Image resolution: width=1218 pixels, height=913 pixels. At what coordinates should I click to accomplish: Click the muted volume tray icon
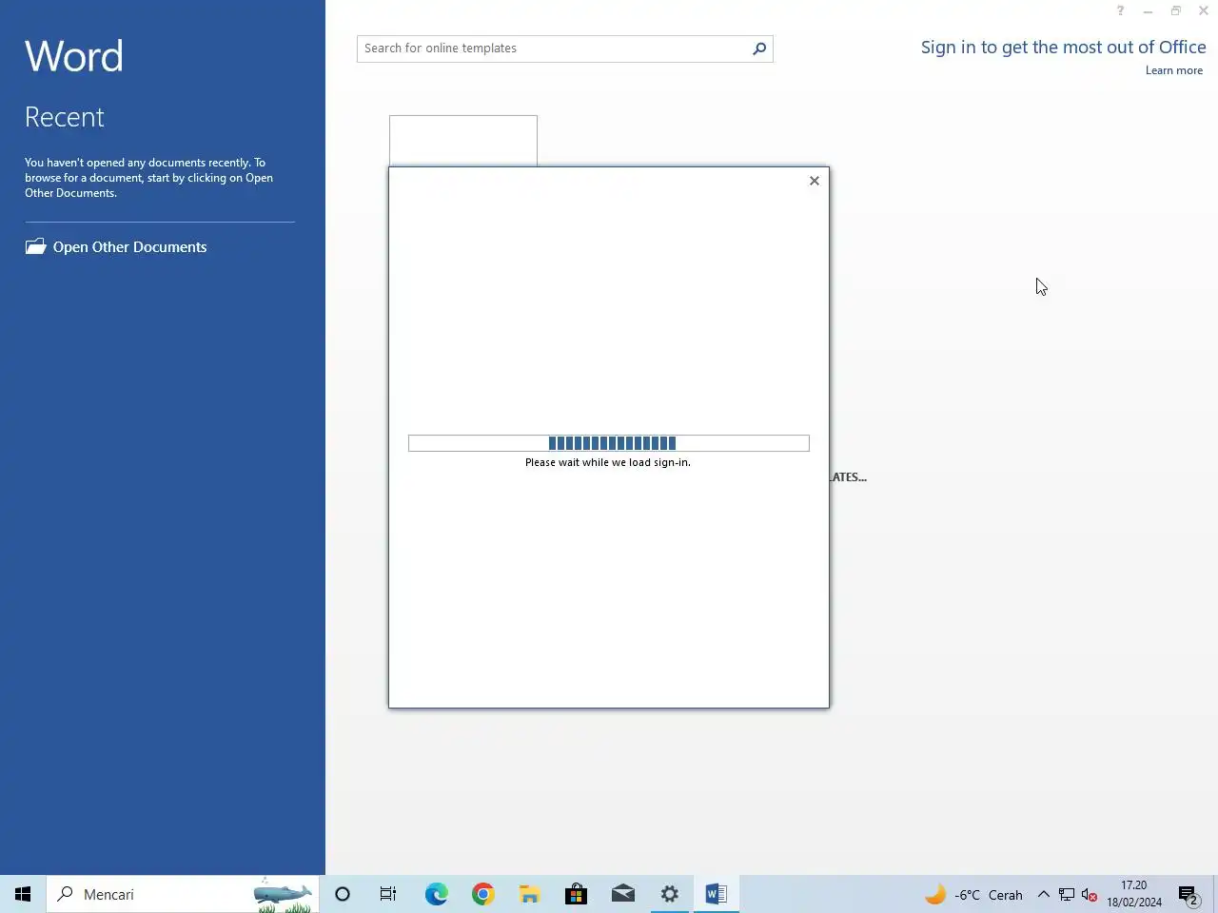tap(1090, 895)
